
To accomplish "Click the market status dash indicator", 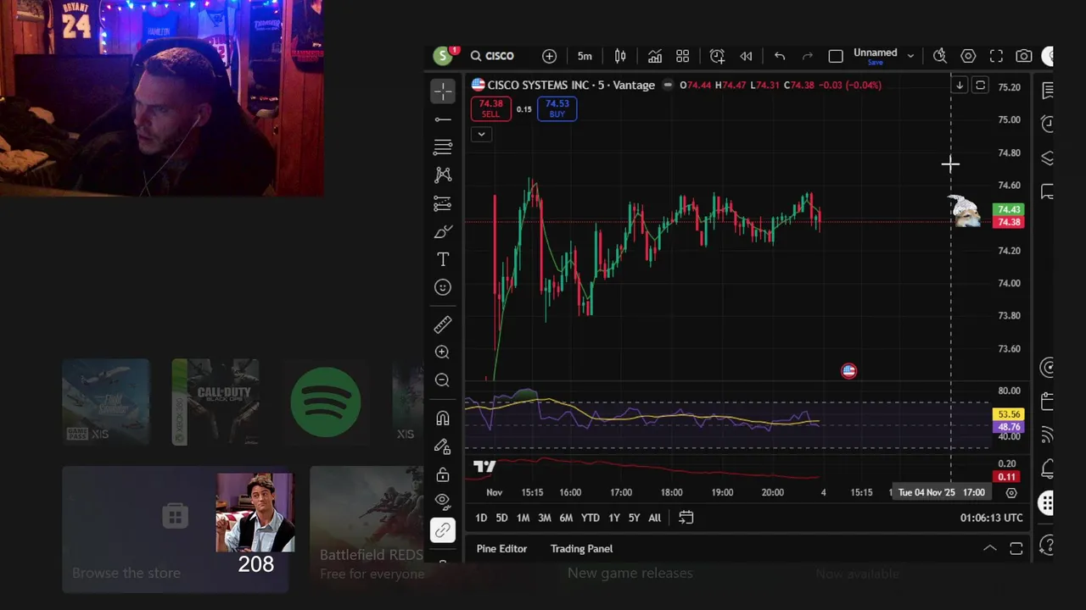I will 668,85.
